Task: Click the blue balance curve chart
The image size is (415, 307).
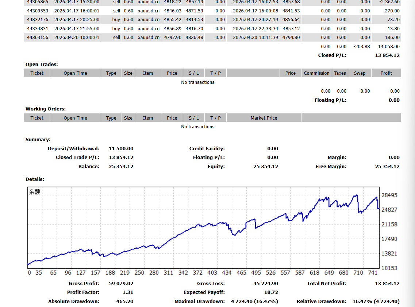Action: [x=203, y=228]
